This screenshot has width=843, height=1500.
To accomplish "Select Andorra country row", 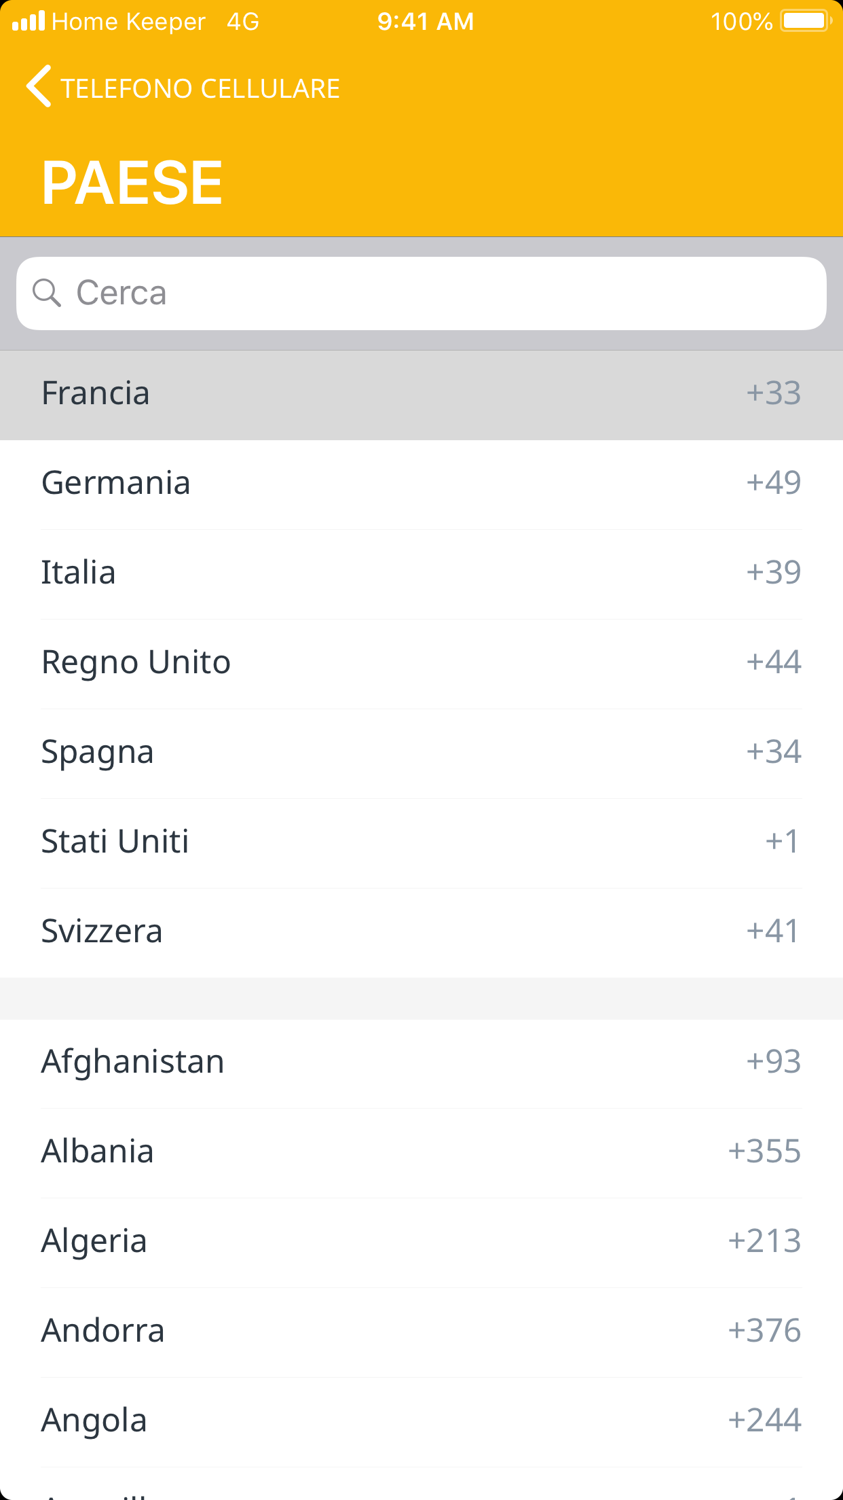I will pos(421,1332).
